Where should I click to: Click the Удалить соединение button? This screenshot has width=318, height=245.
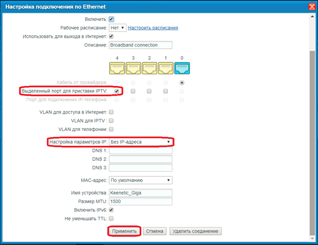tap(195, 231)
